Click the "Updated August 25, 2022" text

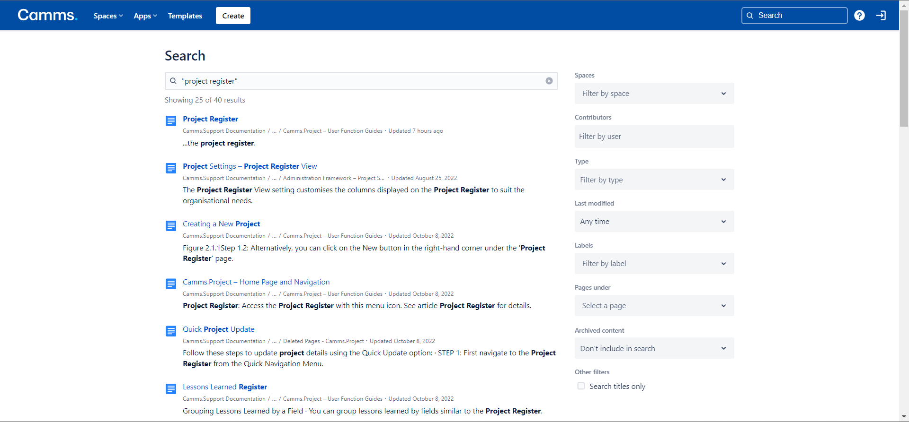coord(424,178)
